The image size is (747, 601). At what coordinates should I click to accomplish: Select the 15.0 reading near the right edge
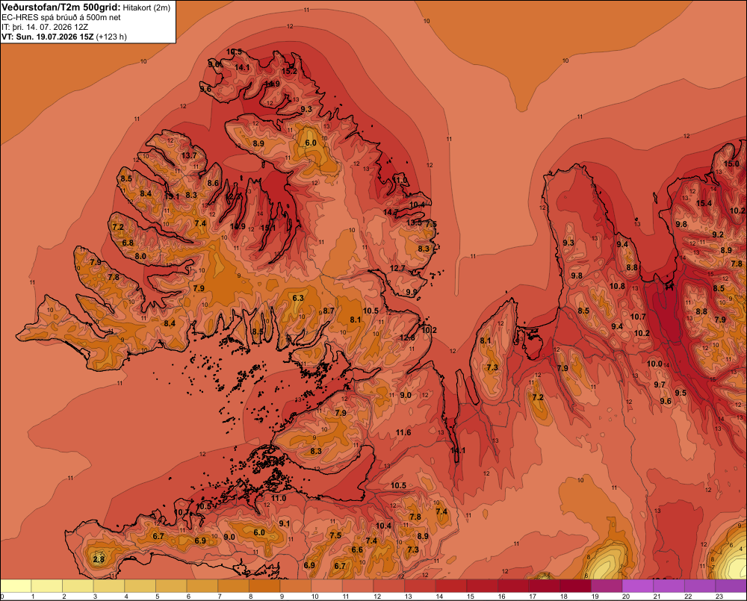pos(732,164)
